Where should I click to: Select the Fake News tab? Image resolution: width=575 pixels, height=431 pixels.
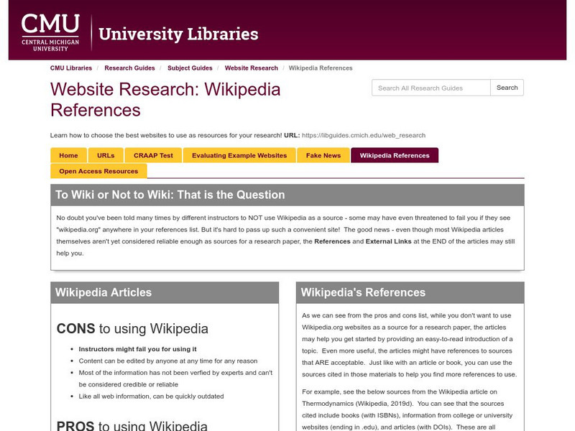tap(323, 155)
